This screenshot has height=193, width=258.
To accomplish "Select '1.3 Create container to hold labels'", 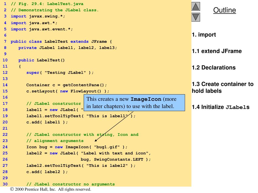I will [x=222, y=87].
